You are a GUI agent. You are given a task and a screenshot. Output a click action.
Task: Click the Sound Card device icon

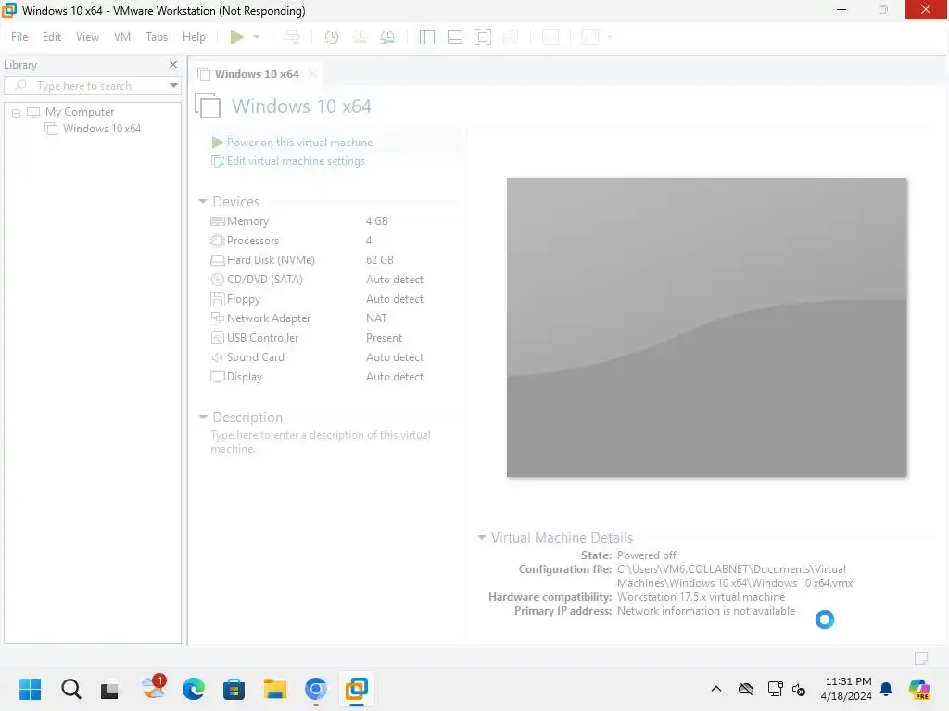point(217,356)
